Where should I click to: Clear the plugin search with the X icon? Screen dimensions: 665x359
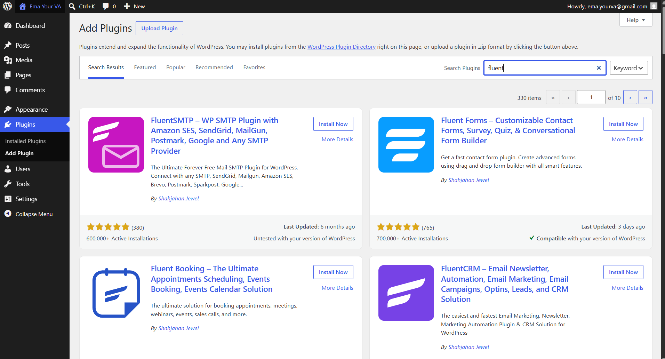coord(599,68)
